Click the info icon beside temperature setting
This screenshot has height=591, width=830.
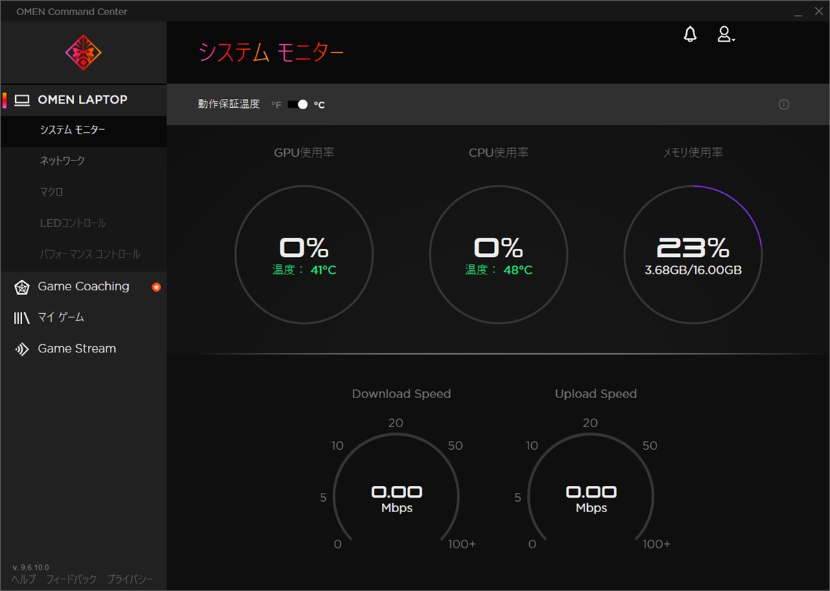click(x=784, y=104)
